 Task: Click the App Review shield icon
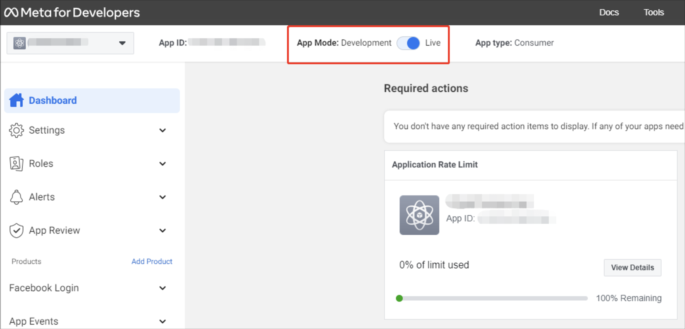click(x=16, y=230)
